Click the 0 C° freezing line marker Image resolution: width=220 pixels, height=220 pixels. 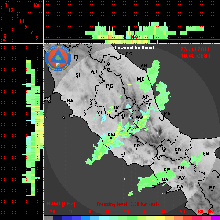(x=134, y=37)
